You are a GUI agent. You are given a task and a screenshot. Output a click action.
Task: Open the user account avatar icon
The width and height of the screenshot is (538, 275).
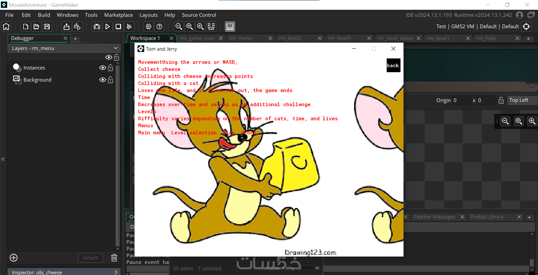pos(520,15)
